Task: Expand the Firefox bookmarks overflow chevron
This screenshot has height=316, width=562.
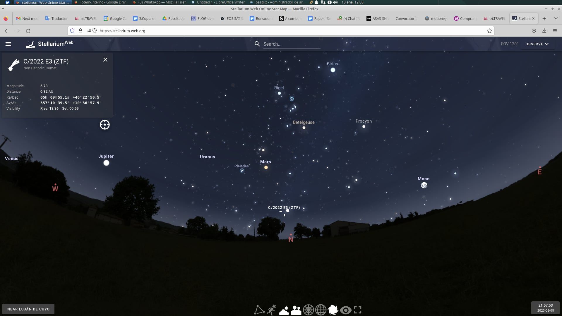Action: click(556, 18)
